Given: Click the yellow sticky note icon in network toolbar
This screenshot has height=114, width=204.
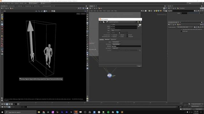Looking at the screenshot, I should pyautogui.click(x=157, y=11).
